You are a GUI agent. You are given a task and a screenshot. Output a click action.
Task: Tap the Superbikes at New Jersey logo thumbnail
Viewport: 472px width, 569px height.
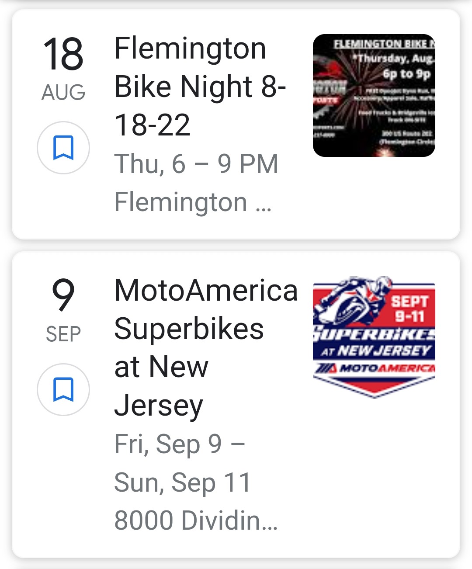374,337
